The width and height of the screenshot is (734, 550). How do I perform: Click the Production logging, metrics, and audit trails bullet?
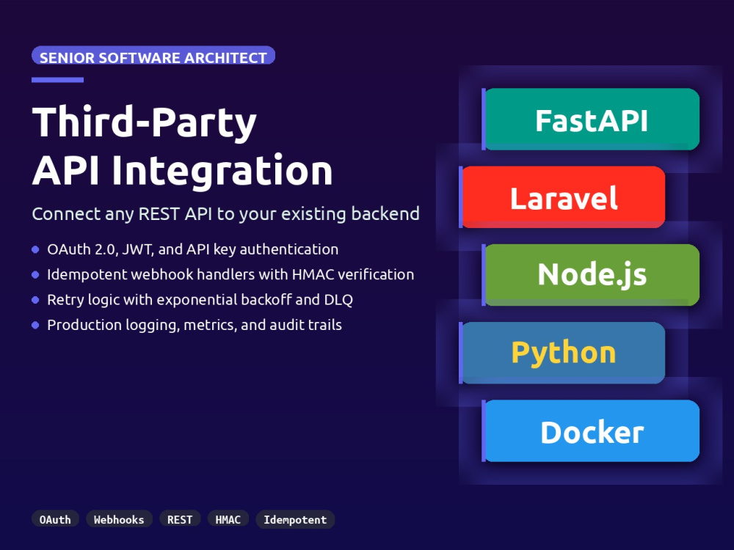186,325
